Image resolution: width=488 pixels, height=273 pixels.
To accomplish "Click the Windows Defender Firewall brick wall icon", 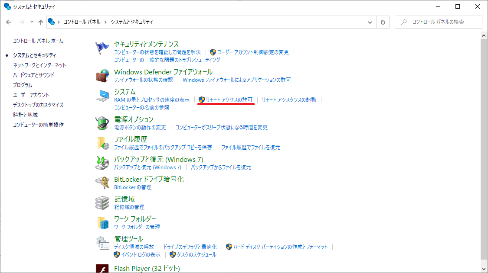I will [102, 76].
